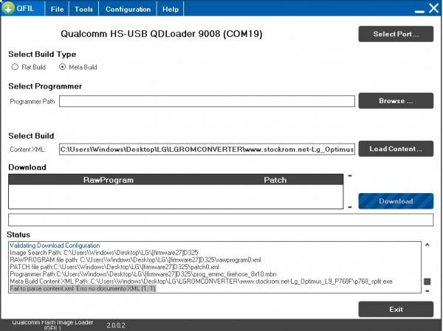Select the 'PATCH file path' log line
The image size is (443, 331).
pos(114,267)
